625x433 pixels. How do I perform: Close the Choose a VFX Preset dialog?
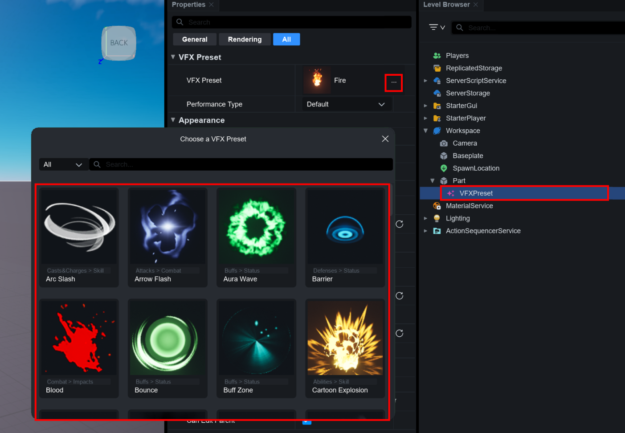click(385, 139)
